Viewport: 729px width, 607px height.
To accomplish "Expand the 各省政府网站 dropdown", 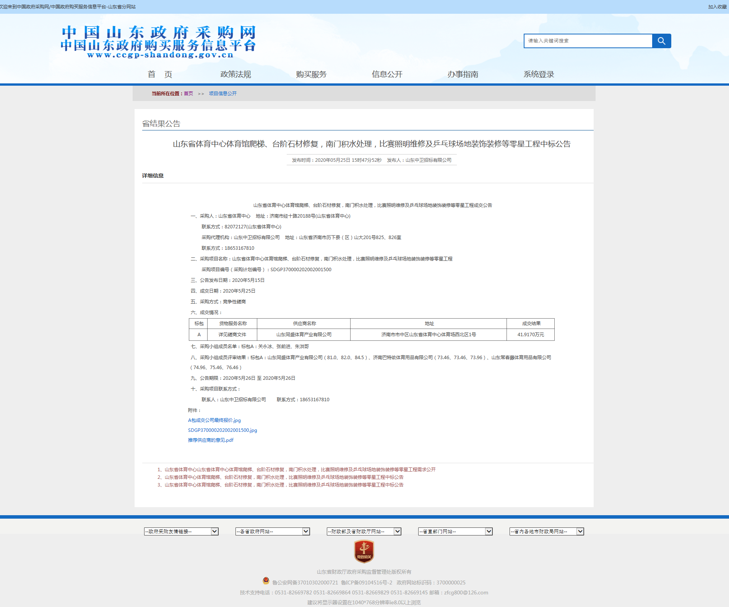I will [272, 531].
